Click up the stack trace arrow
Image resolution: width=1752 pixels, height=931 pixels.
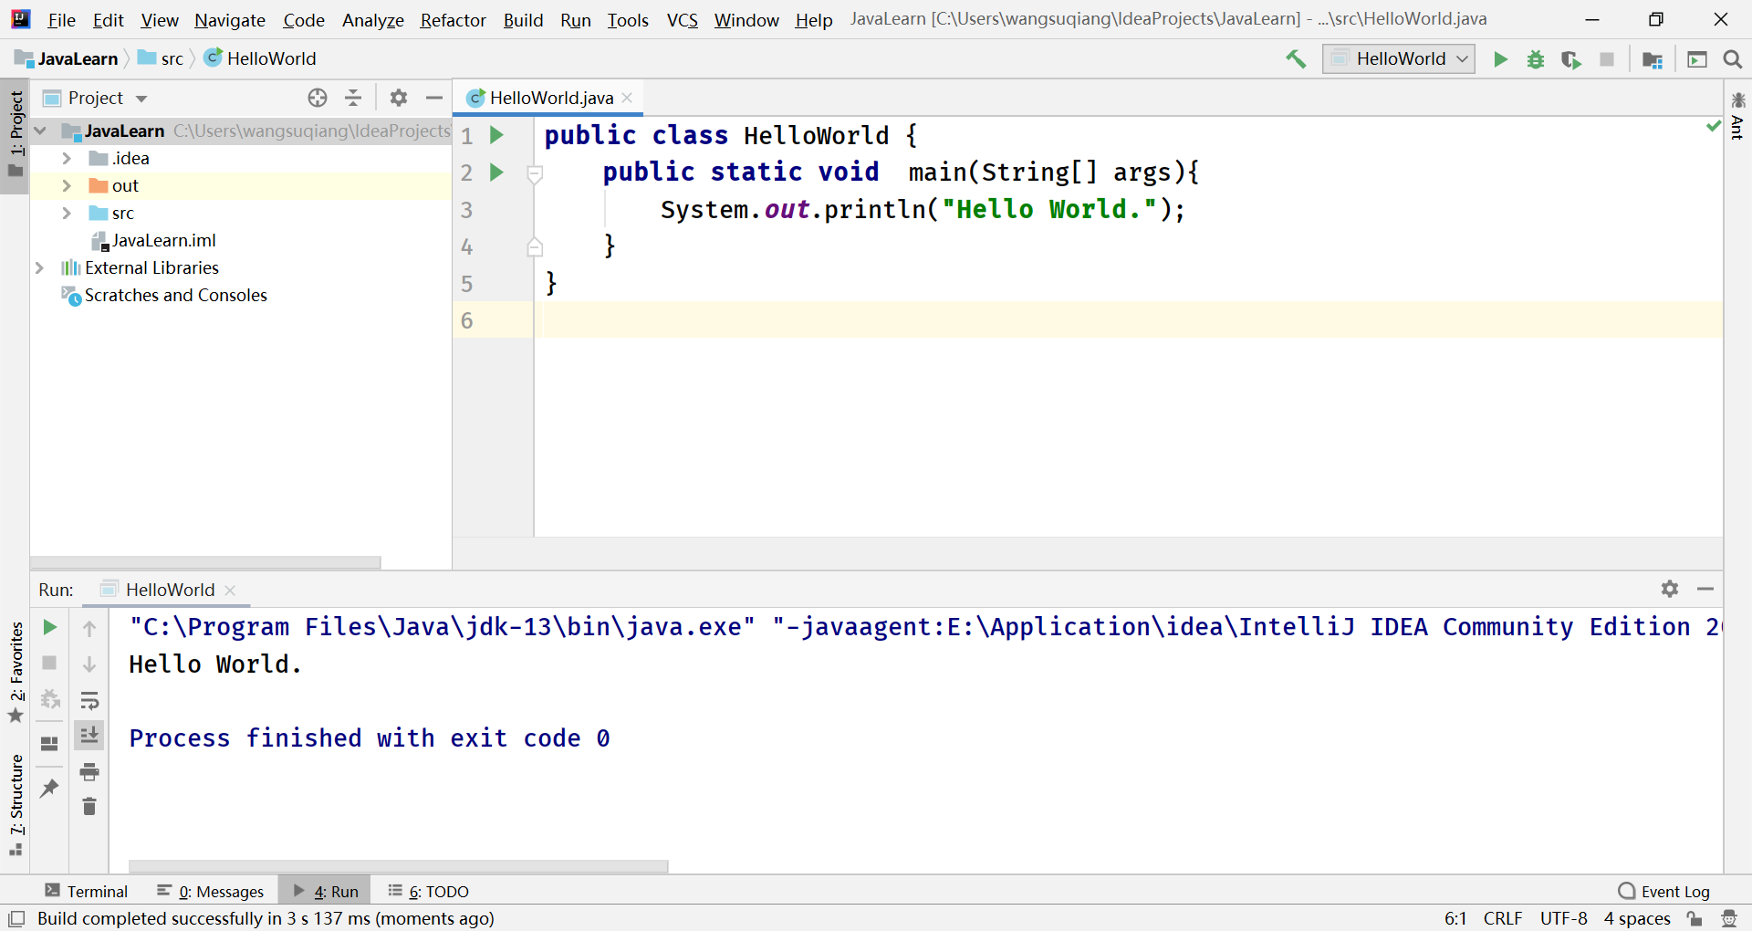pyautogui.click(x=89, y=628)
